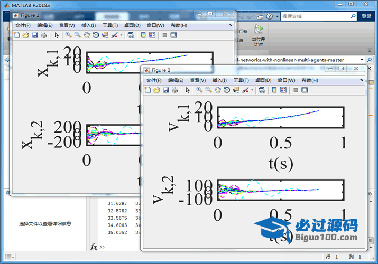Click dock arrow in Figure 1 menu bar
The height and width of the screenshot is (264, 378).
pos(231,25)
